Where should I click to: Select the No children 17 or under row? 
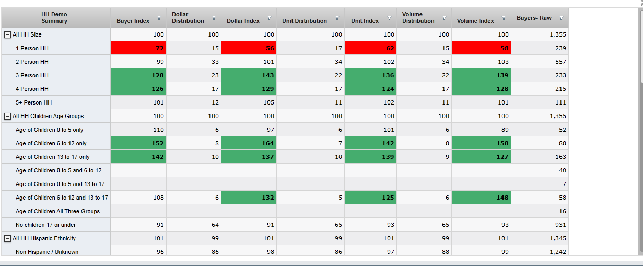tap(45, 225)
